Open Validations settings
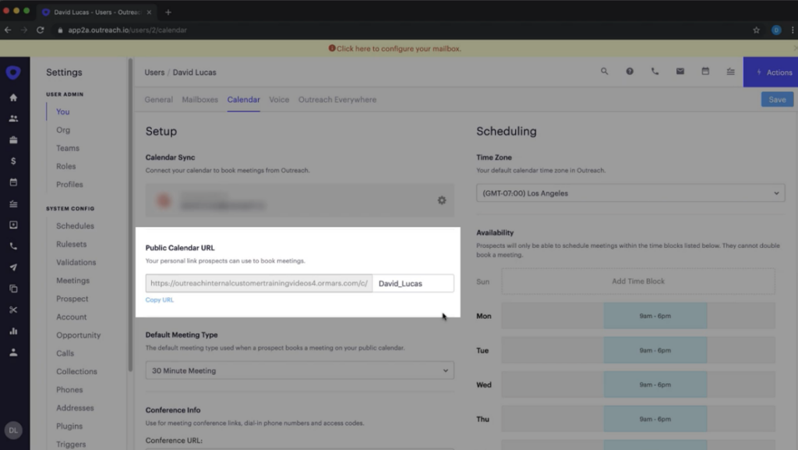The height and width of the screenshot is (450, 798). click(x=76, y=262)
